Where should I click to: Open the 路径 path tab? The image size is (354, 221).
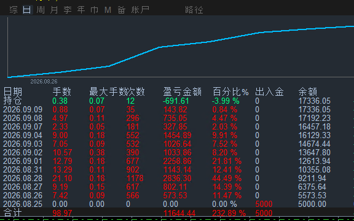click(x=194, y=10)
